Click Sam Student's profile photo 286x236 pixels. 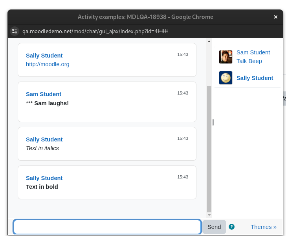point(225,57)
